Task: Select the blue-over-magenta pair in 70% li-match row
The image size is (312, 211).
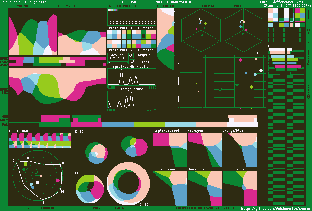Action: [138, 44]
